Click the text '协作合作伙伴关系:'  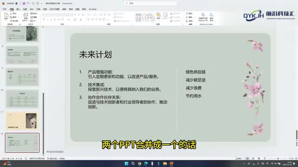[104, 97]
